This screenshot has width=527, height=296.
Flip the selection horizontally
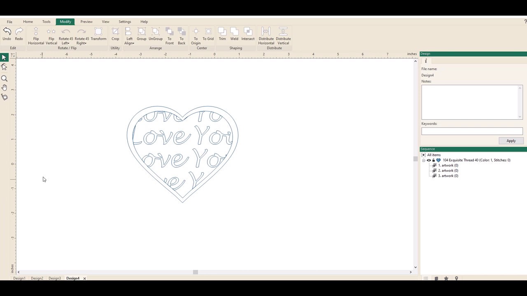[36, 36]
